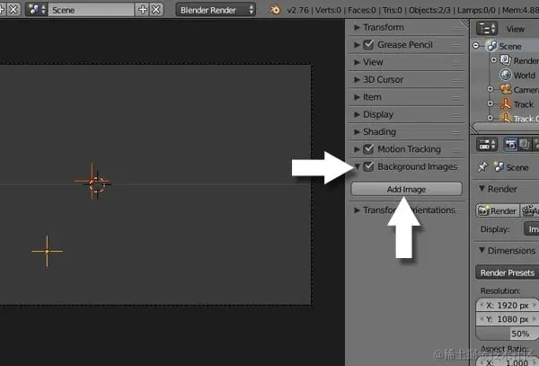Viewport: 539px width, 366px height.
Task: Click the Transform panel drag grip
Action: (456, 28)
